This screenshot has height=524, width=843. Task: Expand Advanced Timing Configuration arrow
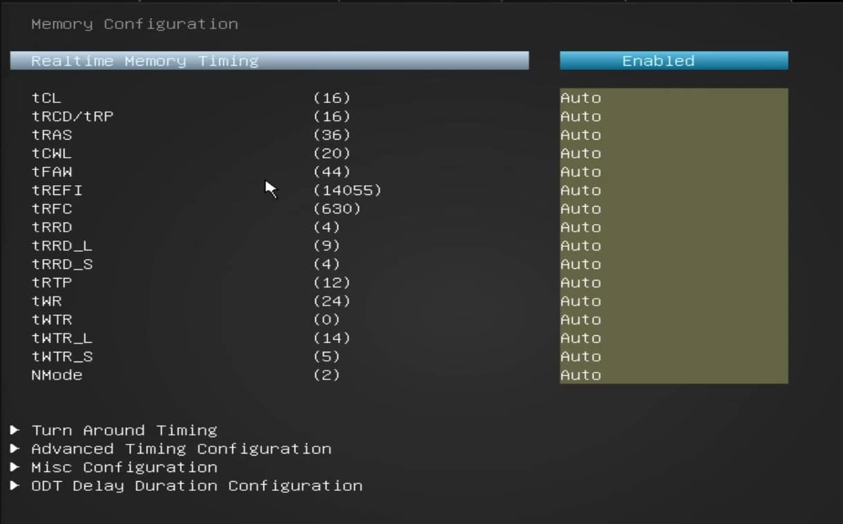[x=15, y=449]
